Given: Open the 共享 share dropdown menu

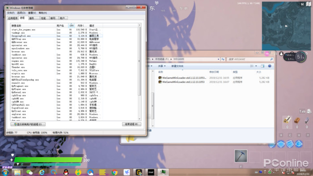Looking at the screenshot, I should pos(162,66).
